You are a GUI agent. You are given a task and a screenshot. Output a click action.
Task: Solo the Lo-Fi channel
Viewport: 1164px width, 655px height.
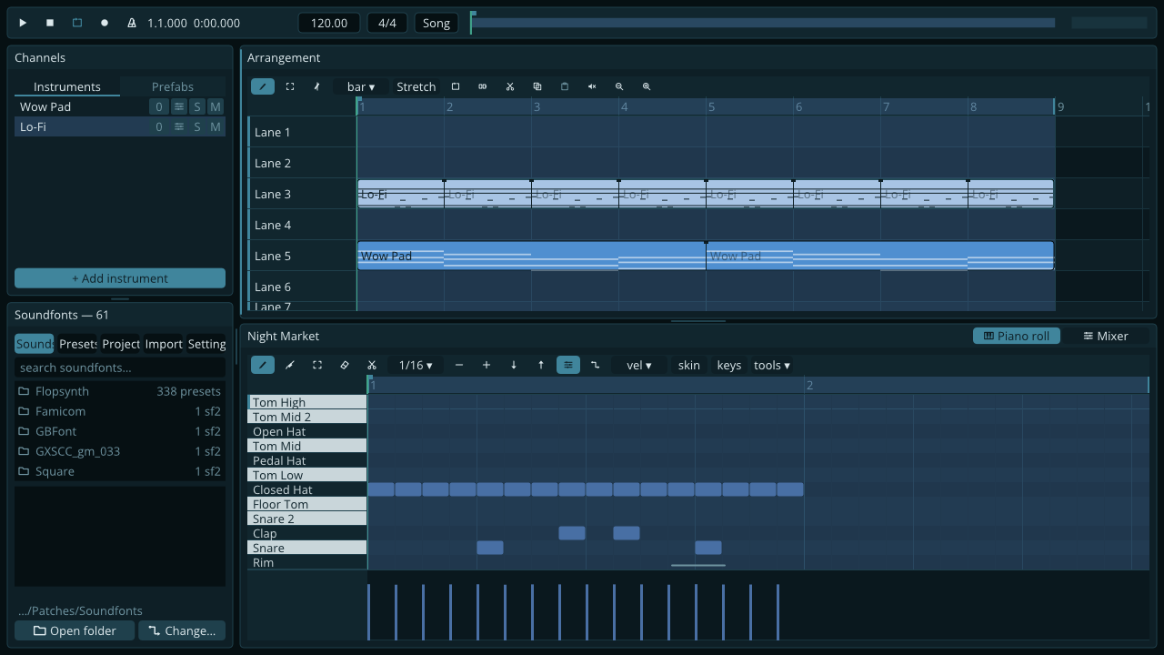pos(197,126)
